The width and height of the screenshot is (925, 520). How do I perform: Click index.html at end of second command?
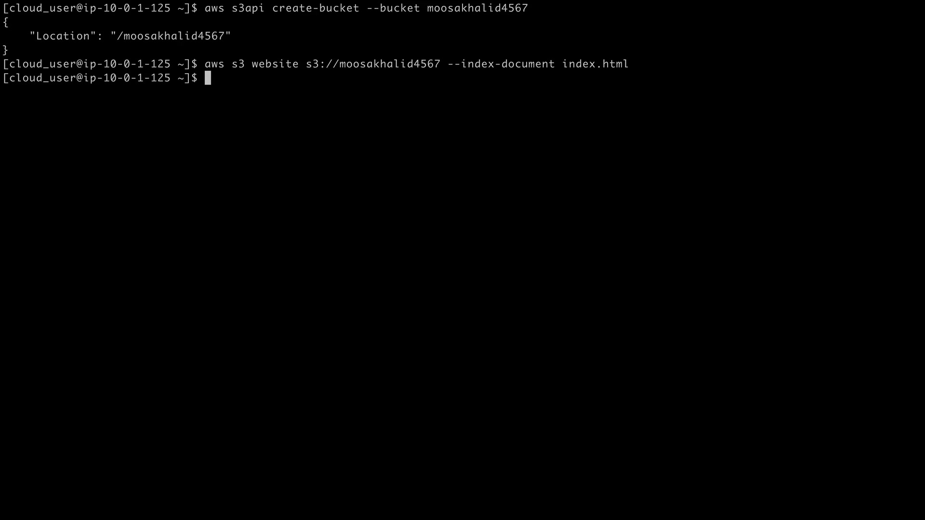tap(595, 64)
